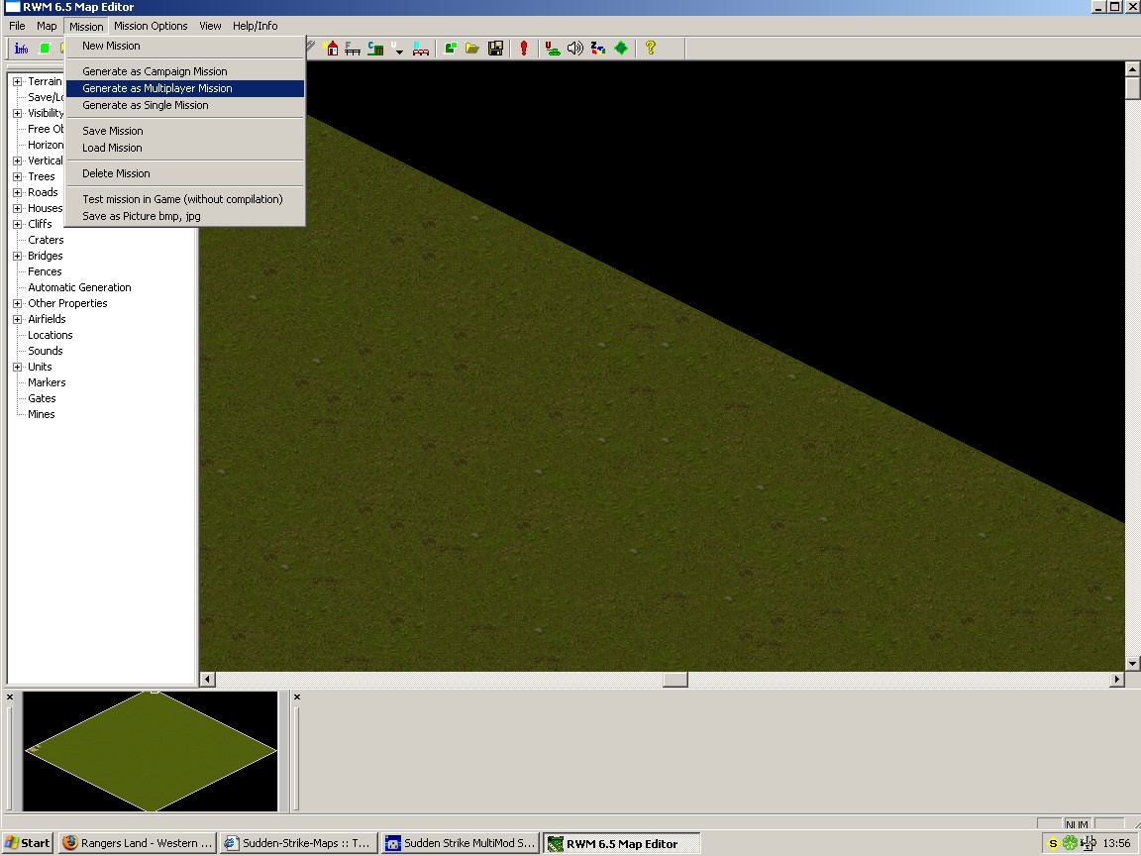This screenshot has width=1141, height=856.
Task: Choose Save Mission menu entry
Action: tap(185, 131)
